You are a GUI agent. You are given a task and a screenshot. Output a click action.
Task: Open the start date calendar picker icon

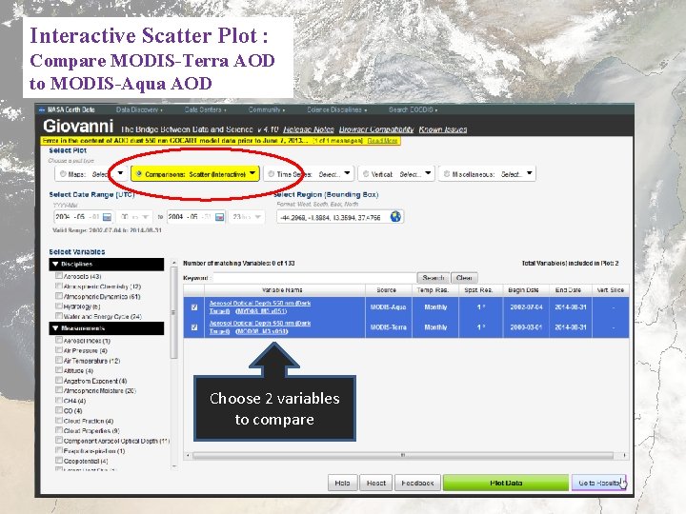(107, 217)
